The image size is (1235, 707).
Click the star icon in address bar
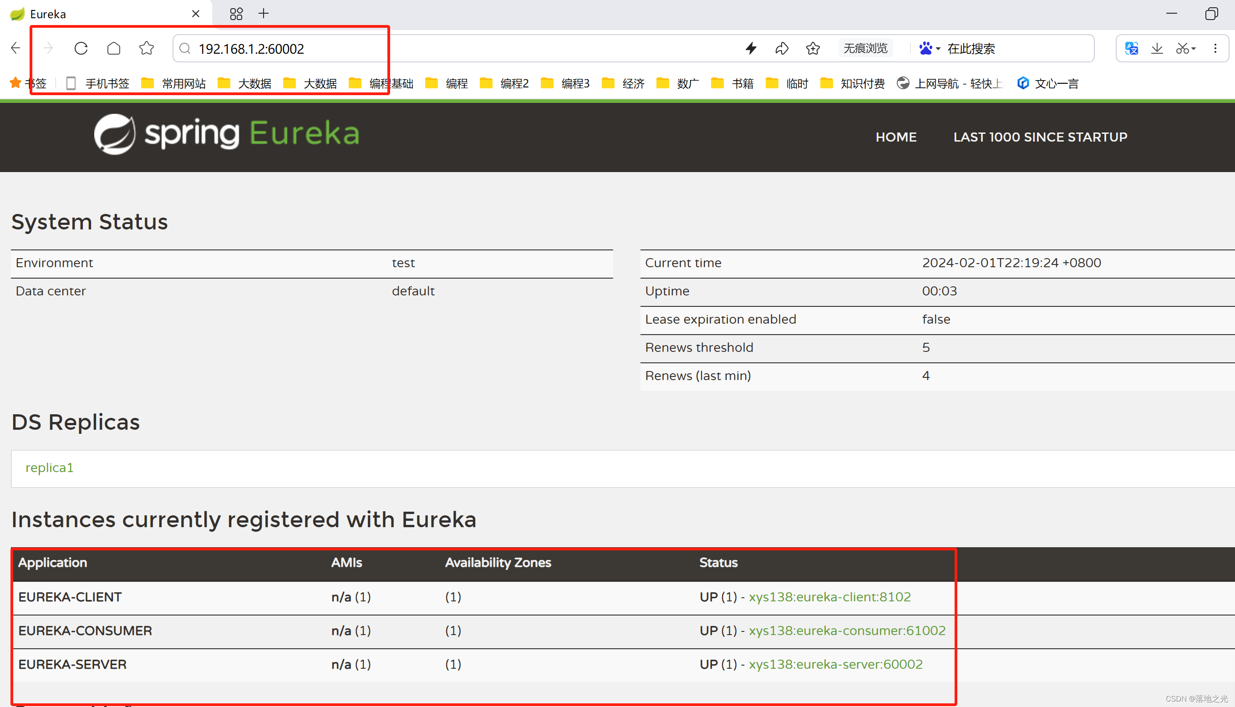tap(813, 48)
